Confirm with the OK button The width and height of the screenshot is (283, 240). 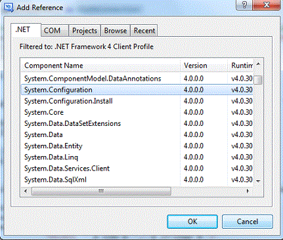[192, 222]
